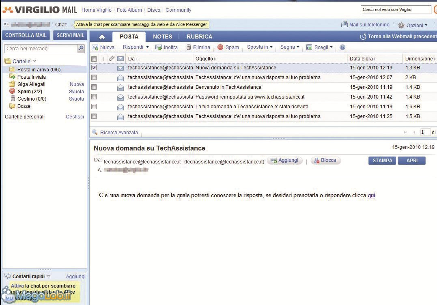Click the Contatti rapidi speech bubble icon
Screen dimensions: 437x305
coord(8,276)
